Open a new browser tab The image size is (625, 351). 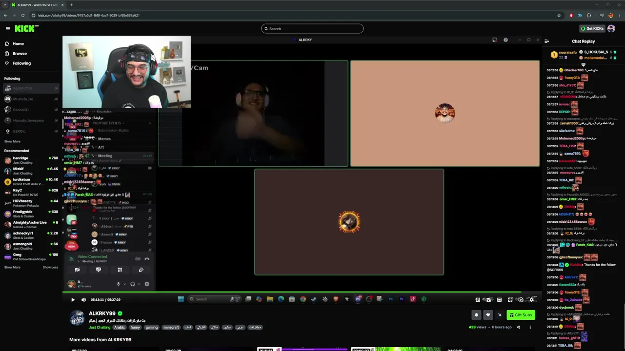pyautogui.click(x=71, y=5)
